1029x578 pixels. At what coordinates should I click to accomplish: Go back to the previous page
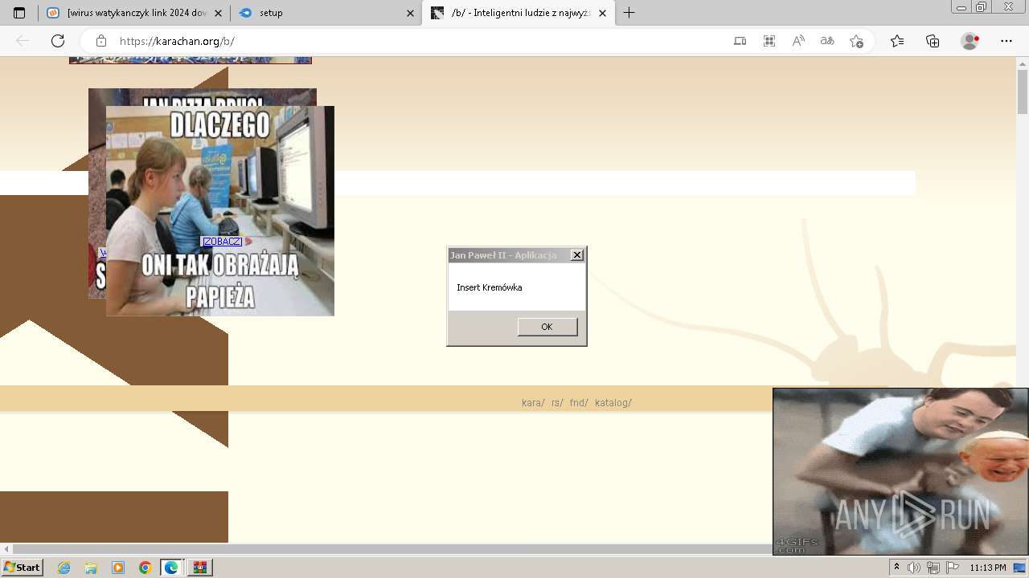pyautogui.click(x=23, y=41)
